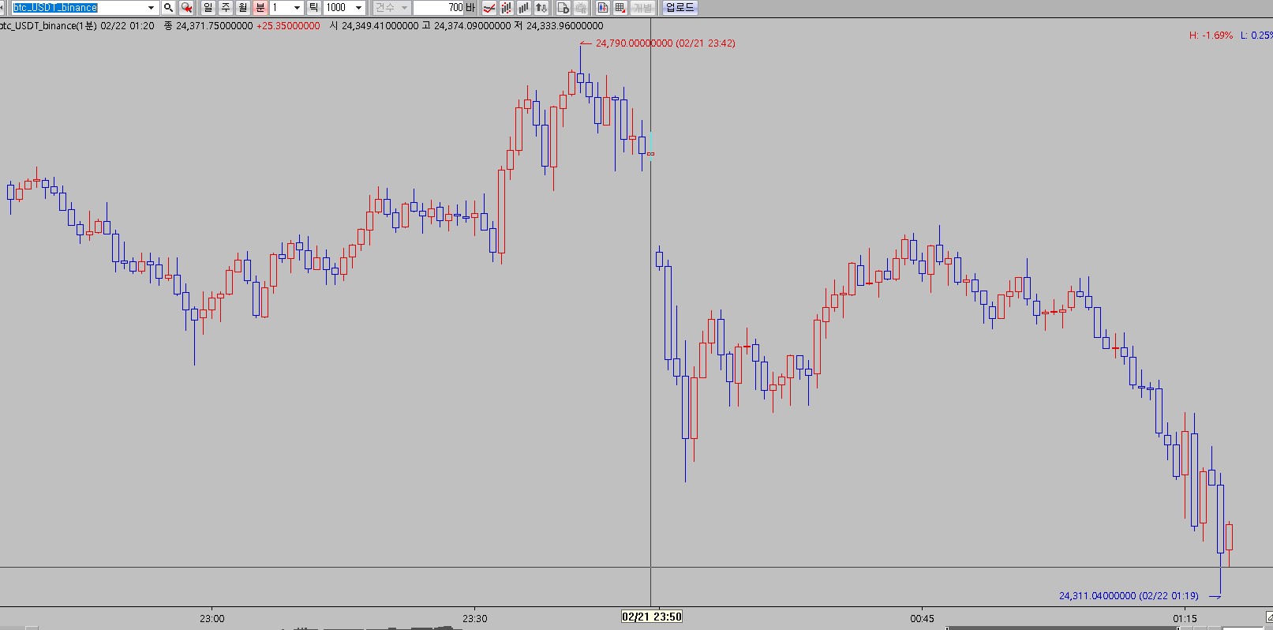Viewport: 1273px width, 630px height.
Task: Click the magnifier symbol search icon
Action: [168, 8]
